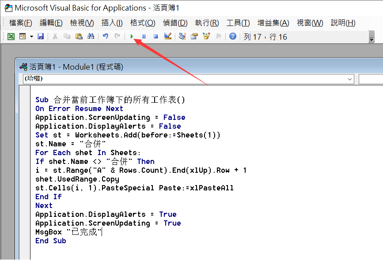Screen dimensions: 383x260
Task: Open Visual Basic Help question mark icon
Action: click(233, 37)
